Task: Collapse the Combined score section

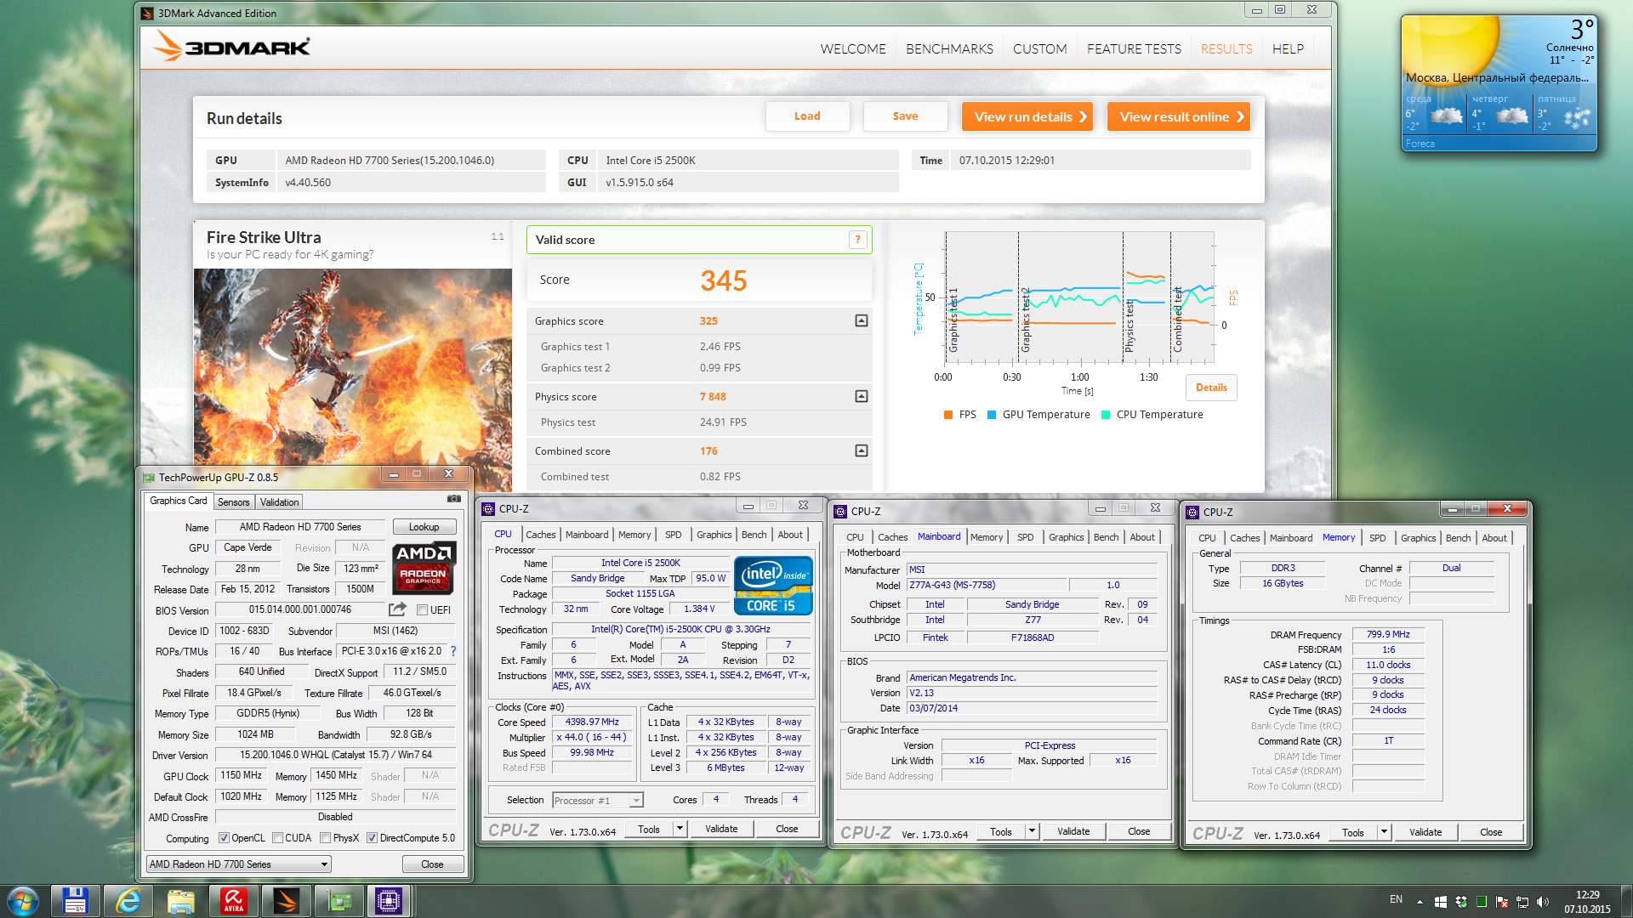Action: pyautogui.click(x=862, y=450)
